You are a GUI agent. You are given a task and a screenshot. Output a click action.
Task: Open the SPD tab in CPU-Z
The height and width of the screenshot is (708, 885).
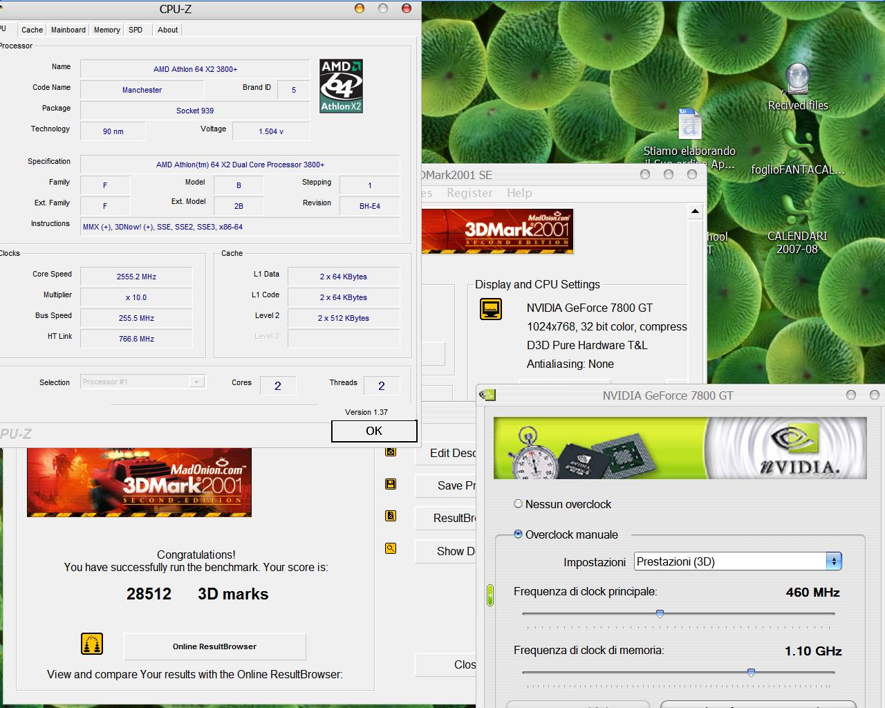click(136, 30)
